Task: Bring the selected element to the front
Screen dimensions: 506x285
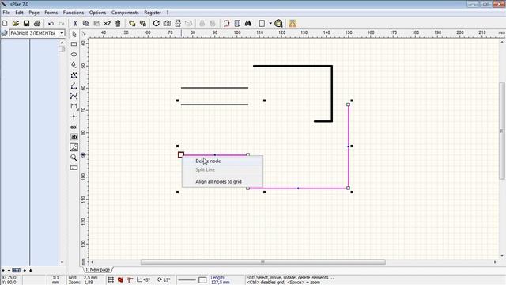Action: (132, 23)
